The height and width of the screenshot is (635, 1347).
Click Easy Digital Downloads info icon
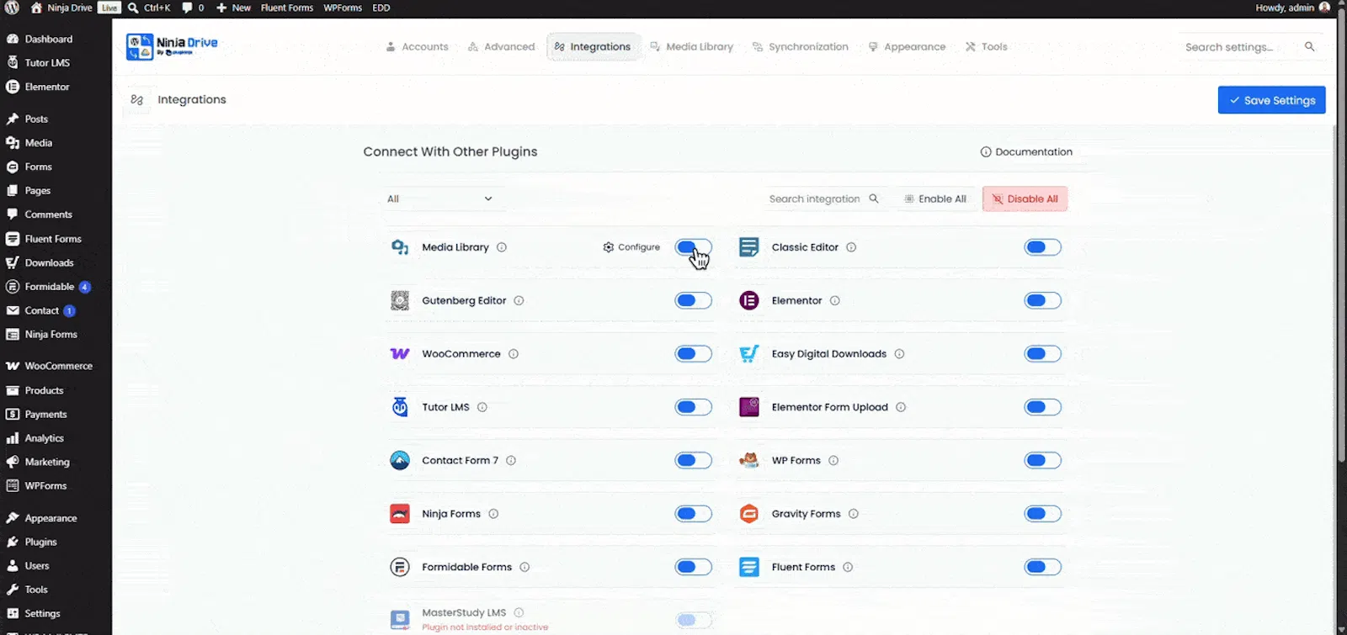coord(899,354)
